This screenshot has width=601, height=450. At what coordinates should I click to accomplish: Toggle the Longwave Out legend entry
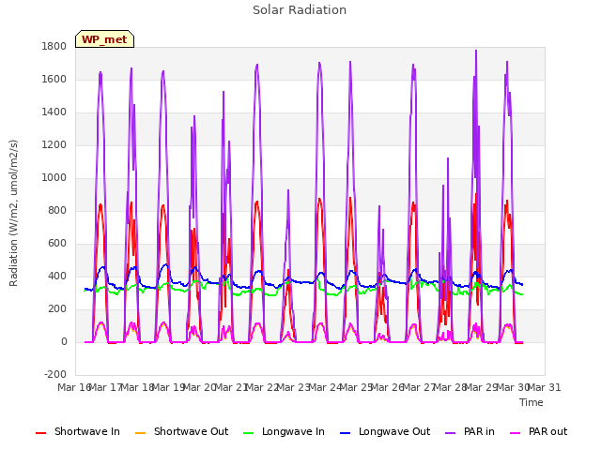385,431
